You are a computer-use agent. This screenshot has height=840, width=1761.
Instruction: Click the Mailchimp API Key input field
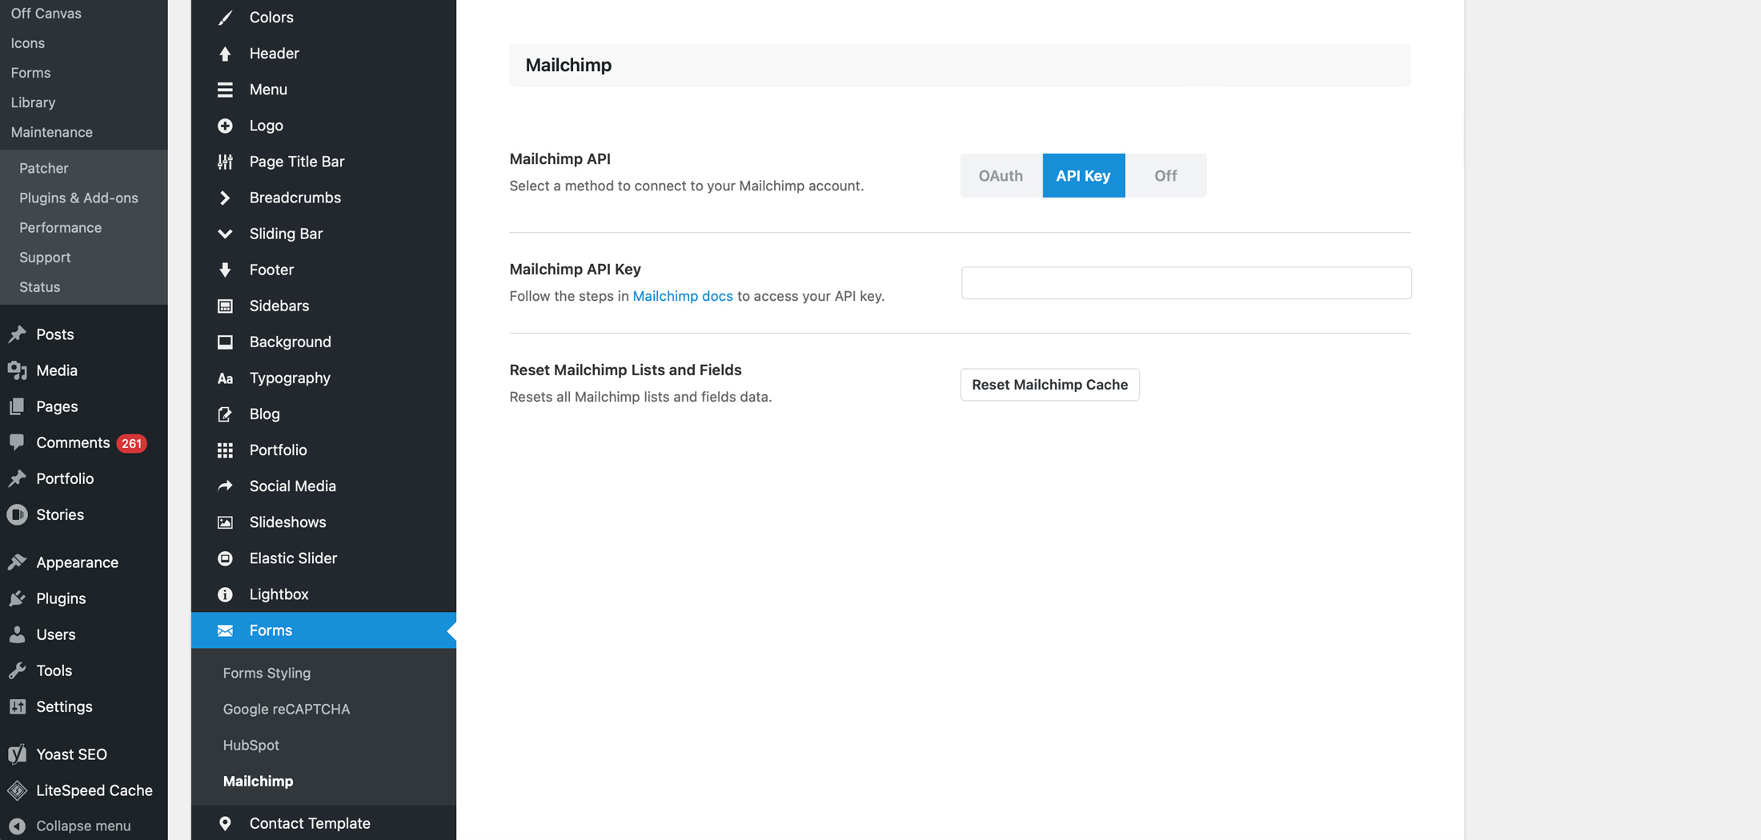click(1186, 282)
